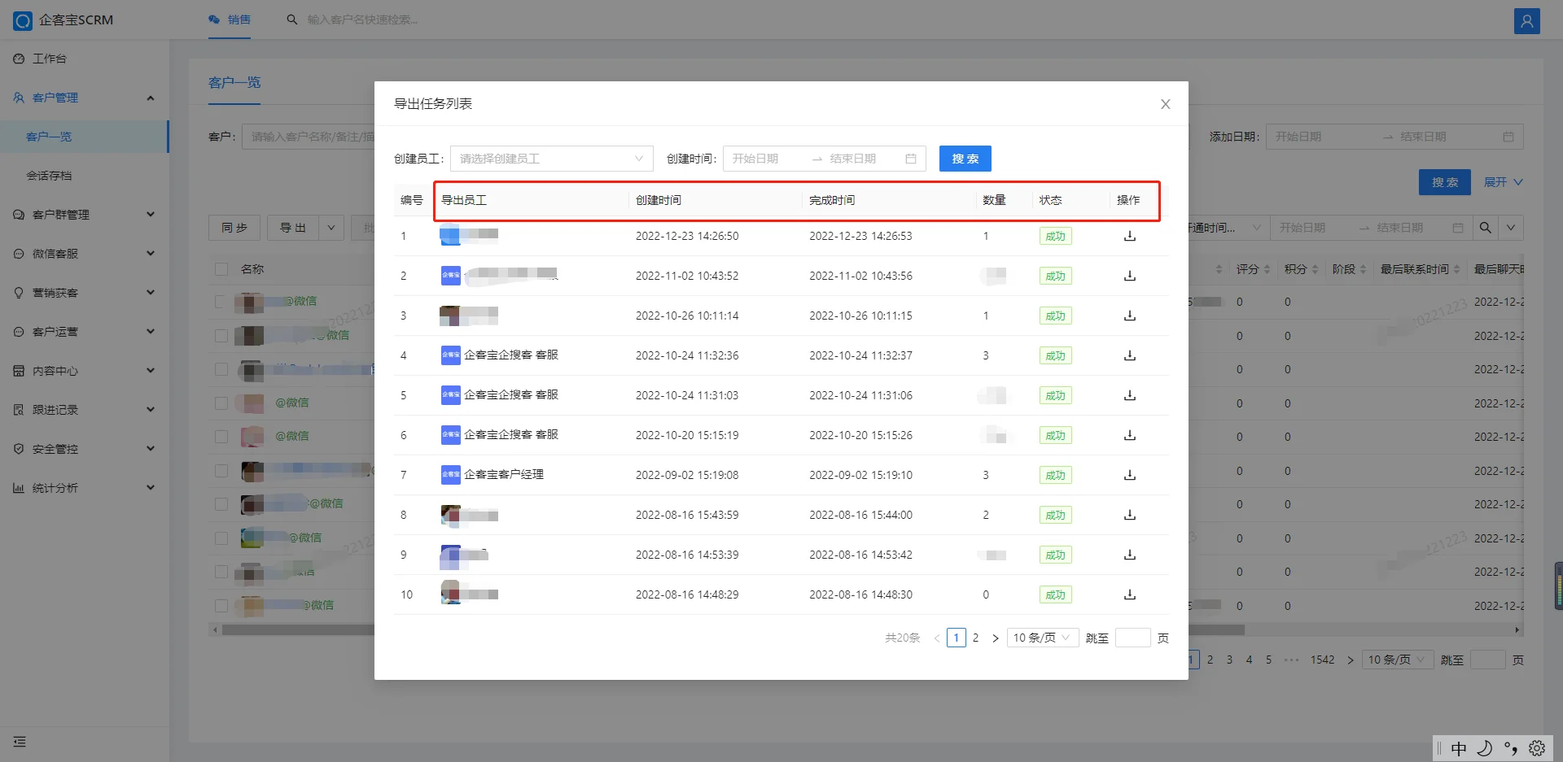This screenshot has height=762, width=1563.
Task: Open the dialog's 10 条/页 page size dropdown
Action: 1042,638
